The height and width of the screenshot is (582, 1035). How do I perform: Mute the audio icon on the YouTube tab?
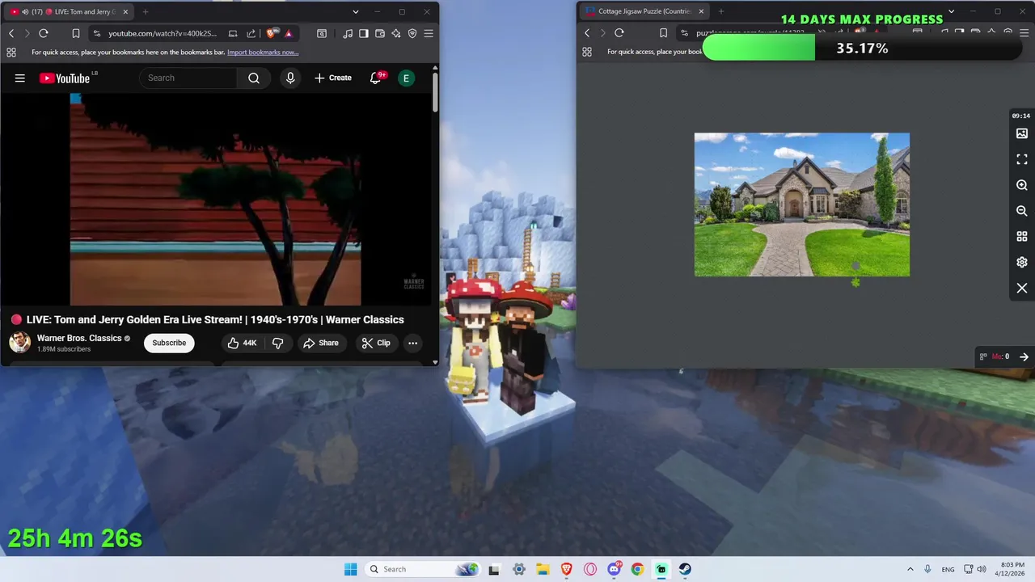click(26, 11)
